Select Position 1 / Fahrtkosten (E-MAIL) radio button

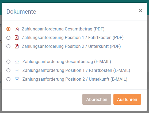pyautogui.click(x=9, y=71)
